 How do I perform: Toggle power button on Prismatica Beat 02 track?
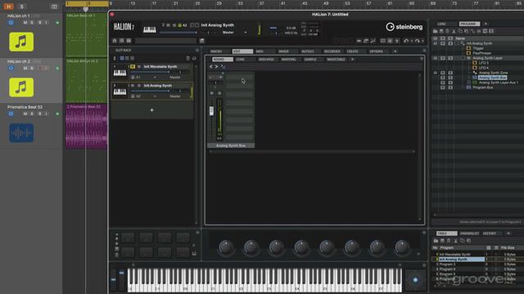click(11, 114)
